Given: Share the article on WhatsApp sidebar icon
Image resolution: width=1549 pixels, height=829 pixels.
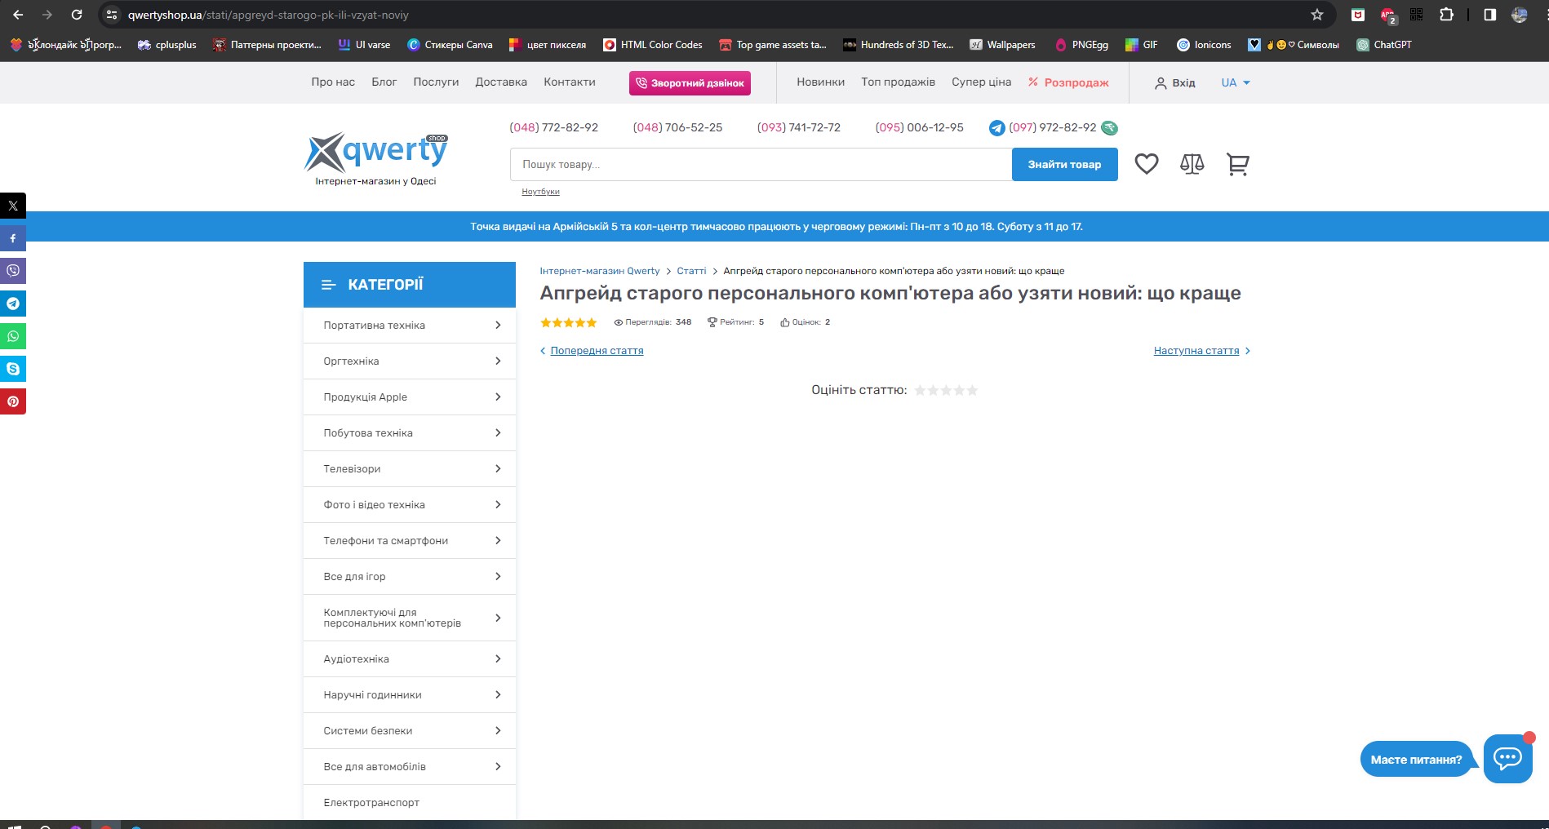Looking at the screenshot, I should click(13, 336).
